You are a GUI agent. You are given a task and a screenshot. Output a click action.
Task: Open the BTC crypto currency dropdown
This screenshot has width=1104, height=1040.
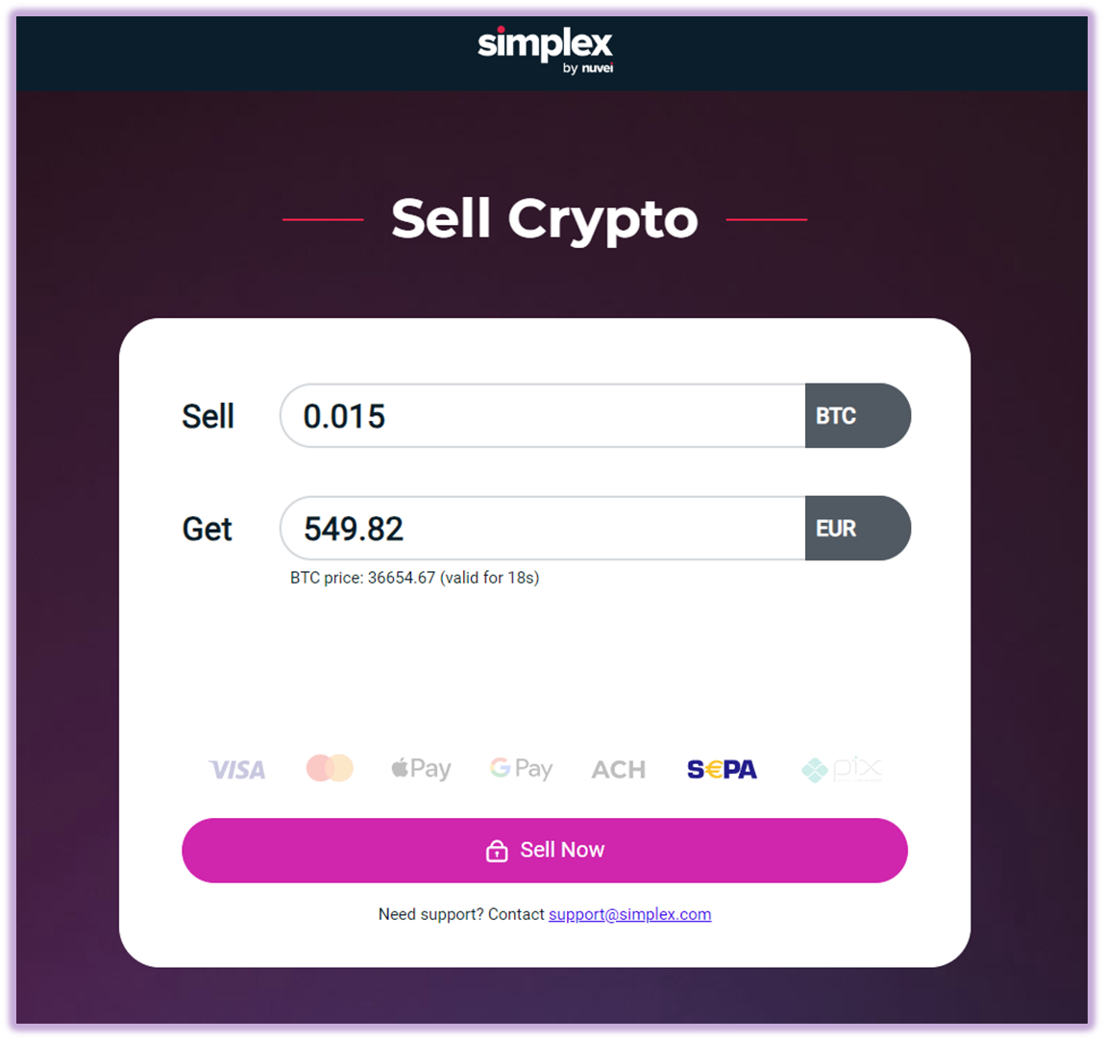[858, 415]
